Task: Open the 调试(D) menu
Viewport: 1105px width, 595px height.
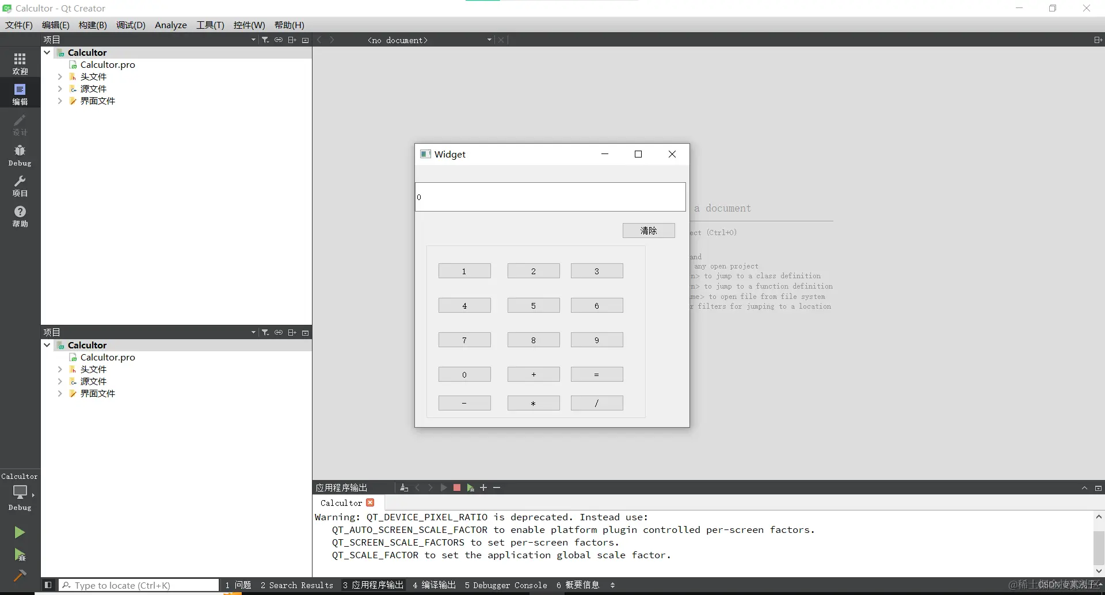Action: [x=131, y=25]
